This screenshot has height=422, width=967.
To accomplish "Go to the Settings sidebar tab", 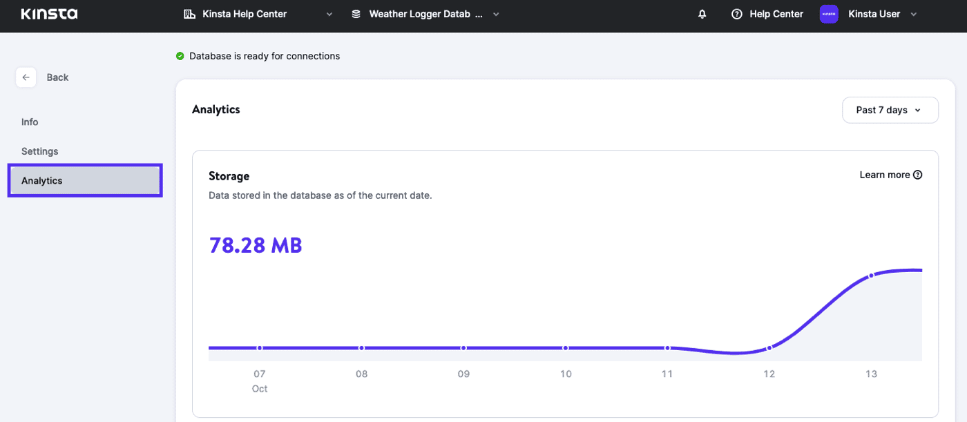I will click(40, 151).
